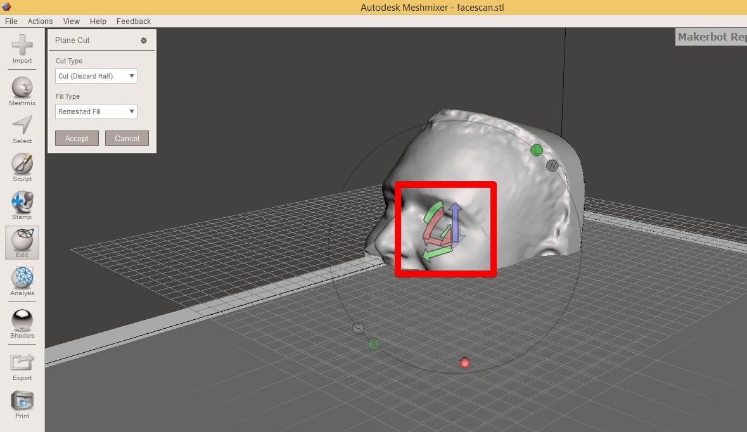
Task: Click the Cut Type label
Action: point(69,61)
